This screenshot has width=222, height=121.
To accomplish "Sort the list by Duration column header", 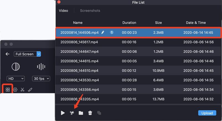I will [x=129, y=23].
